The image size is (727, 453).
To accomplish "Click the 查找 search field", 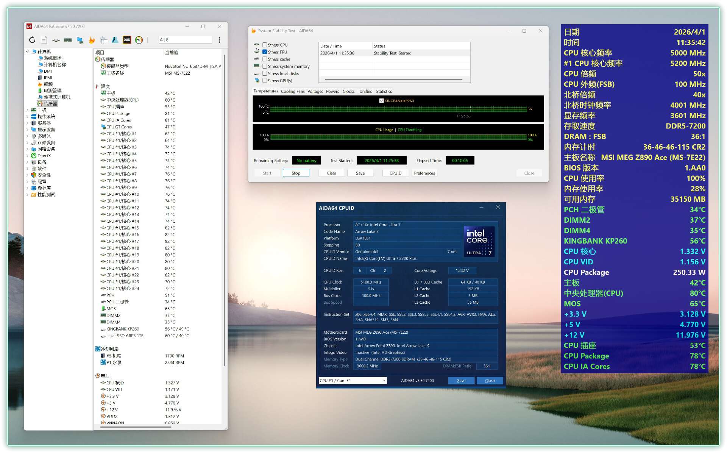I will (x=185, y=40).
